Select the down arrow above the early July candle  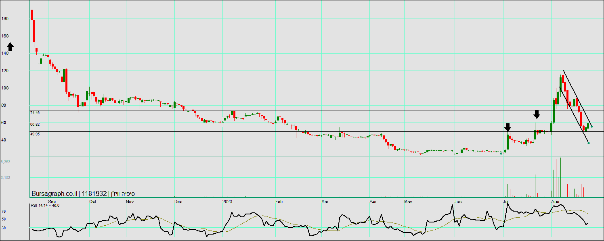508,127
